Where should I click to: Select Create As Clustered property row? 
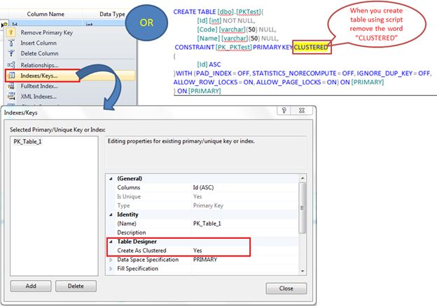point(207,250)
